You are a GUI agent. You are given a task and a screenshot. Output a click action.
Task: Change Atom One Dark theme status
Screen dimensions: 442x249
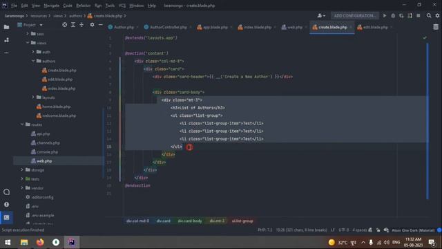pos(413,230)
